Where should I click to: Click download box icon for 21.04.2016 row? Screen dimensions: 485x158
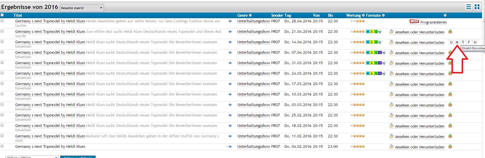point(450,32)
